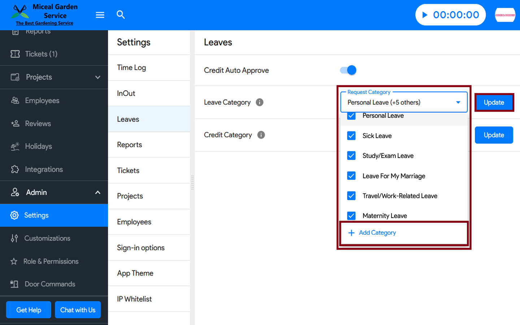Open search with magnifier icon

[121, 15]
